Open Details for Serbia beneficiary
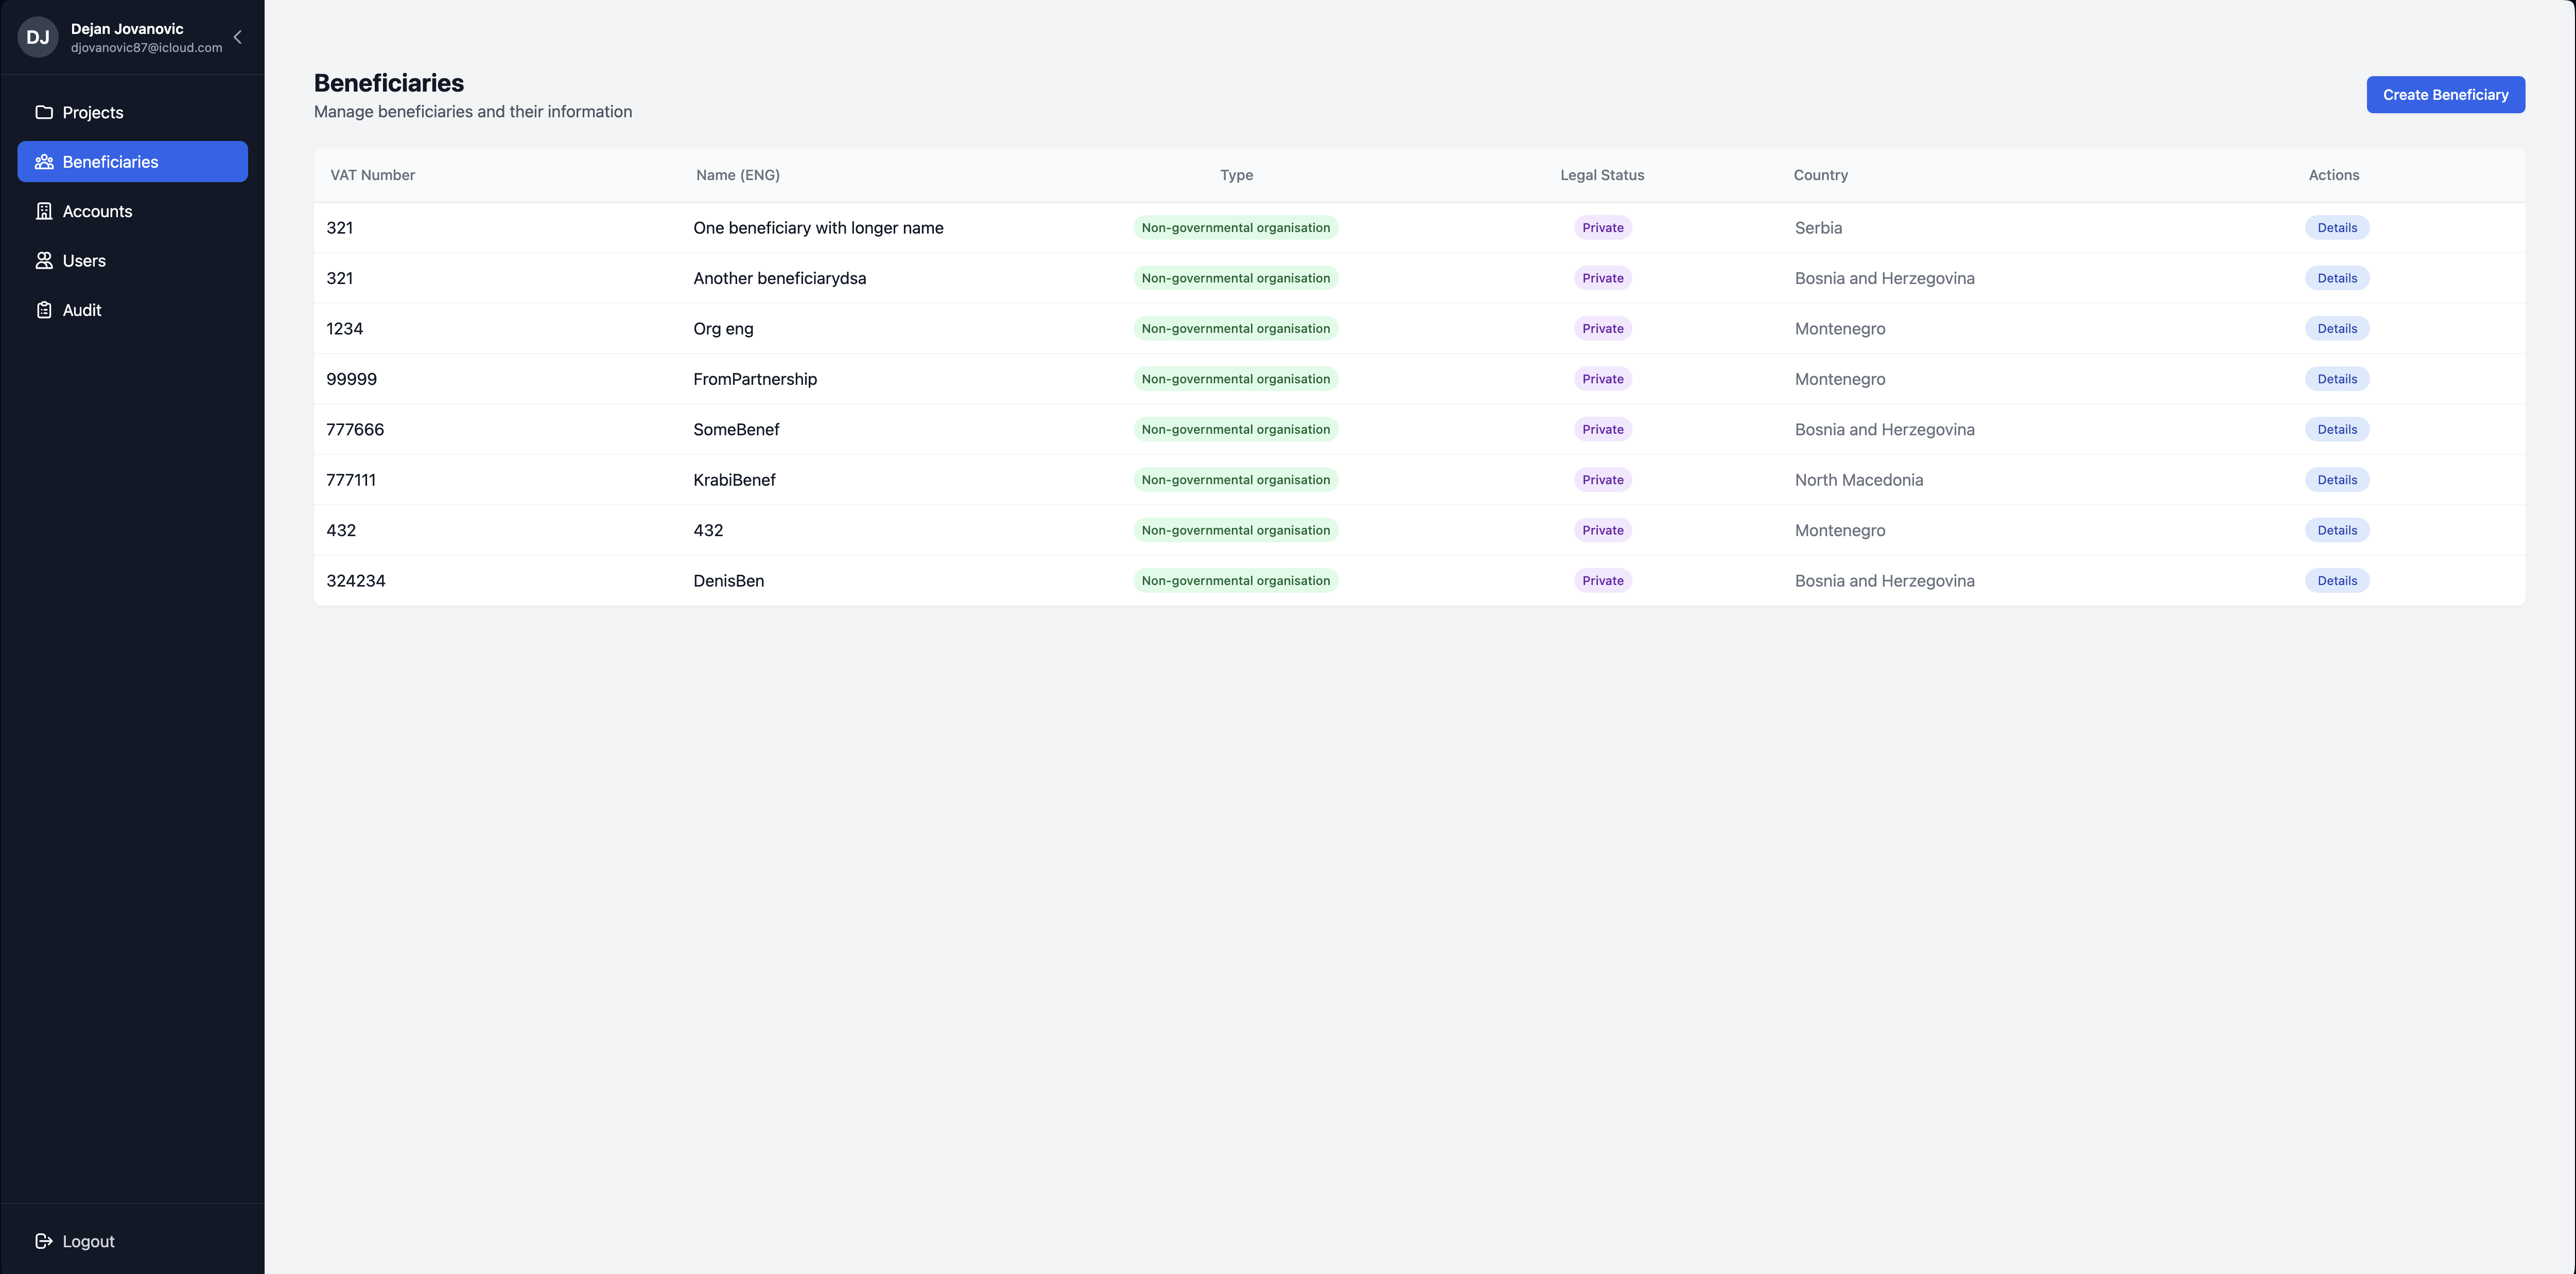This screenshot has height=1274, width=2576. tap(2336, 228)
